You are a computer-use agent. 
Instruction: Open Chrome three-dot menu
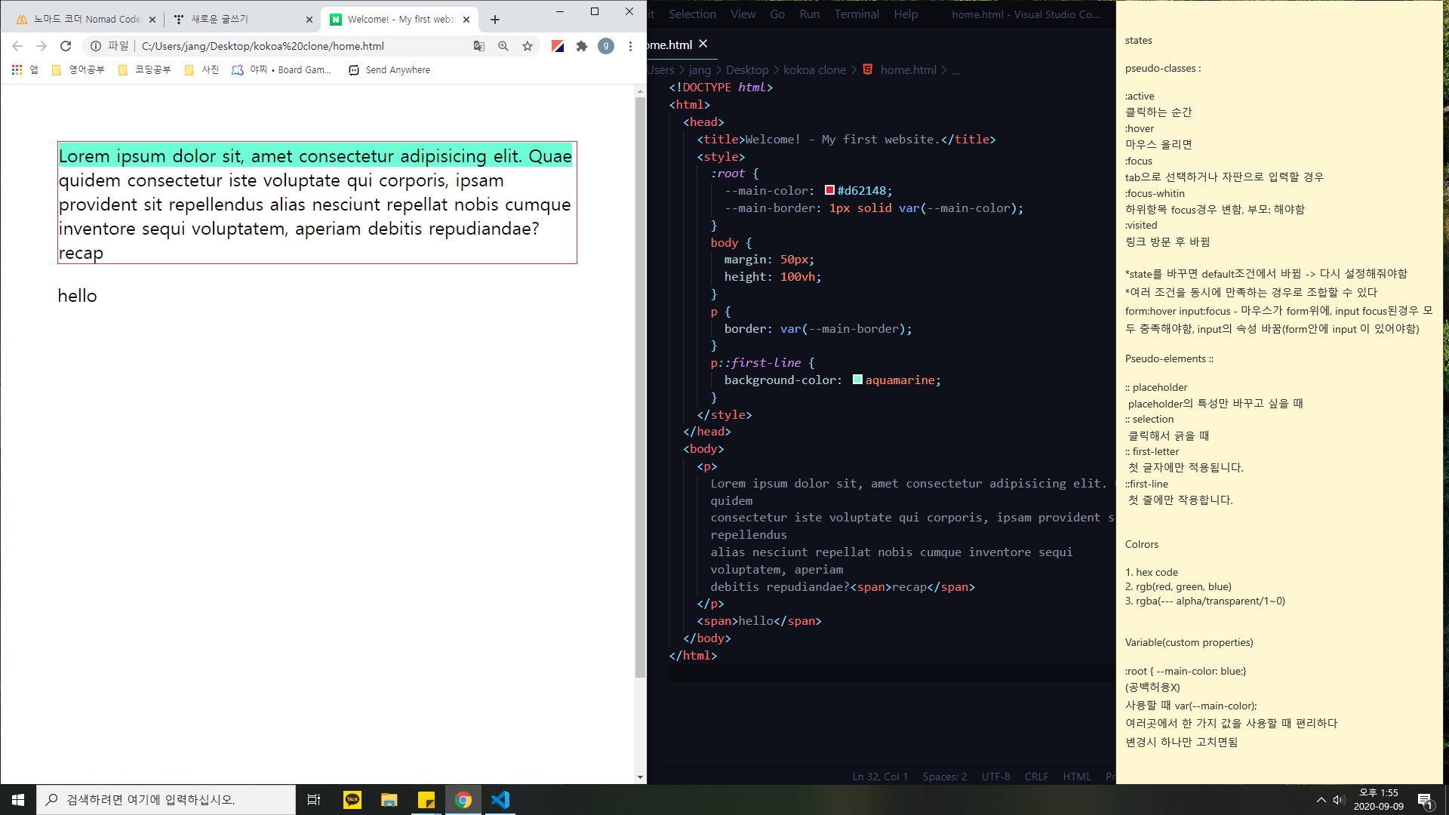(x=630, y=46)
